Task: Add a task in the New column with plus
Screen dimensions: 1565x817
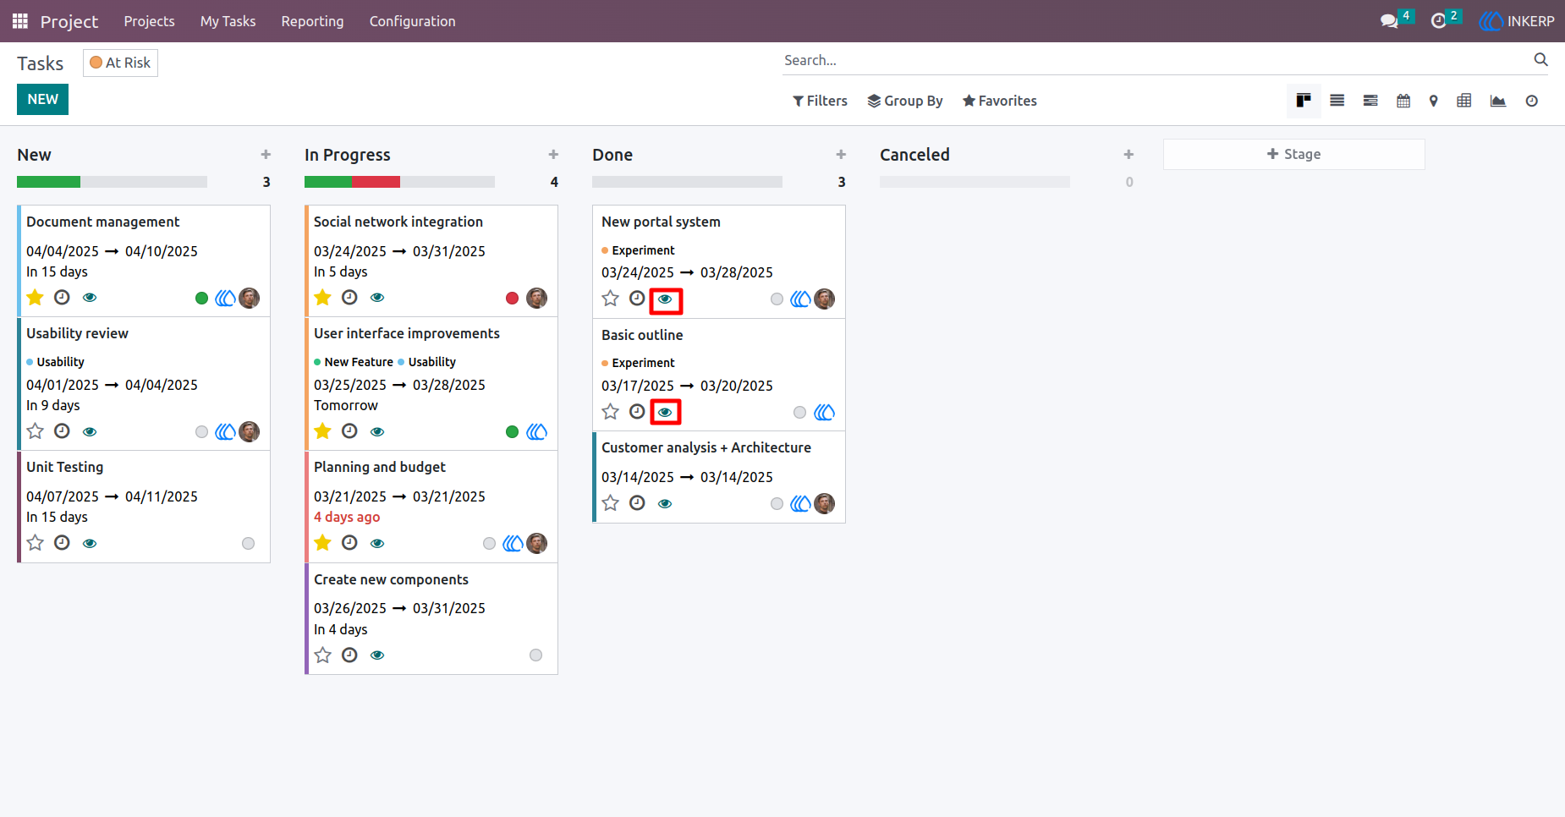Action: 266,154
